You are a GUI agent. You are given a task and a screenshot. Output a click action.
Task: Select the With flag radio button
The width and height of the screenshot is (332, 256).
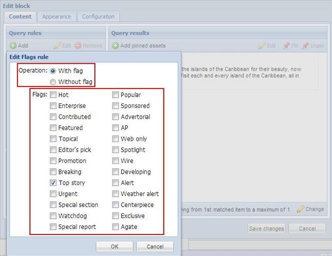tap(53, 71)
